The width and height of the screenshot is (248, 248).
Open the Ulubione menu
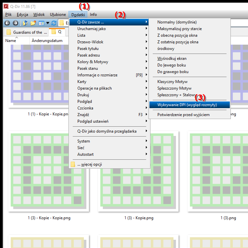[58, 15]
